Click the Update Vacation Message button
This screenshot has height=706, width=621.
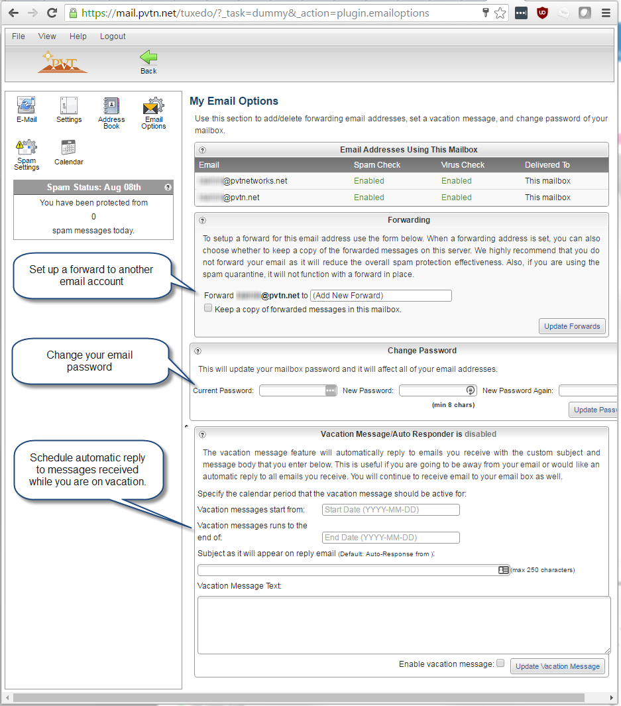557,666
